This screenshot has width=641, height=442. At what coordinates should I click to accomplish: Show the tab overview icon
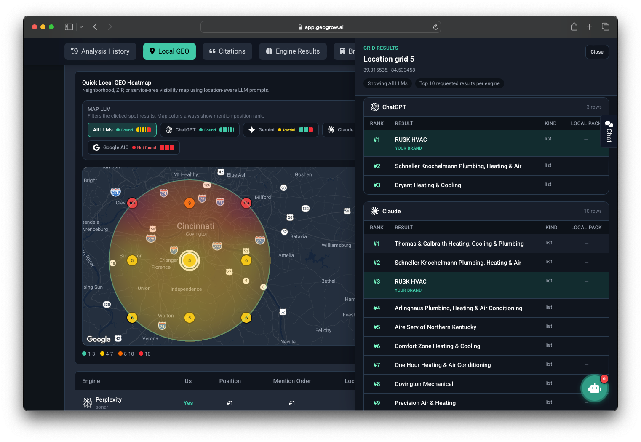[606, 27]
